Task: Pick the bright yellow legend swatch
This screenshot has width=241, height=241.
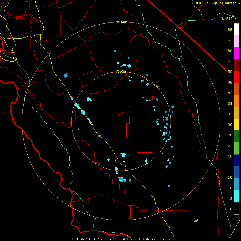Action: 236,125
